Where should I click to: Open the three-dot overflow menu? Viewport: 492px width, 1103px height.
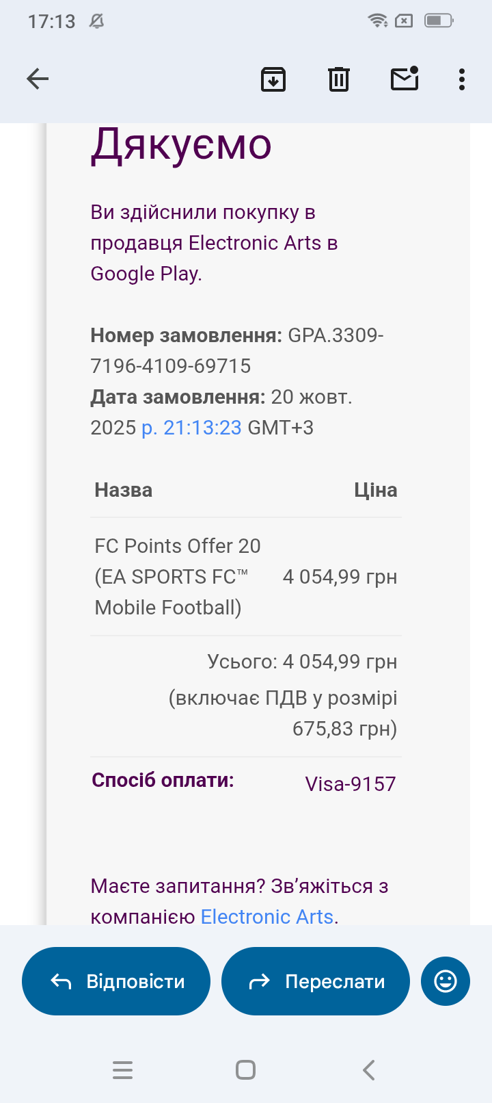pos(462,79)
